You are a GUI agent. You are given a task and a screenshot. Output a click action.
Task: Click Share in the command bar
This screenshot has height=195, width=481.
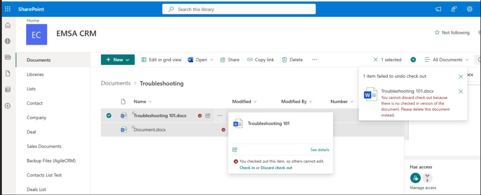coord(230,60)
